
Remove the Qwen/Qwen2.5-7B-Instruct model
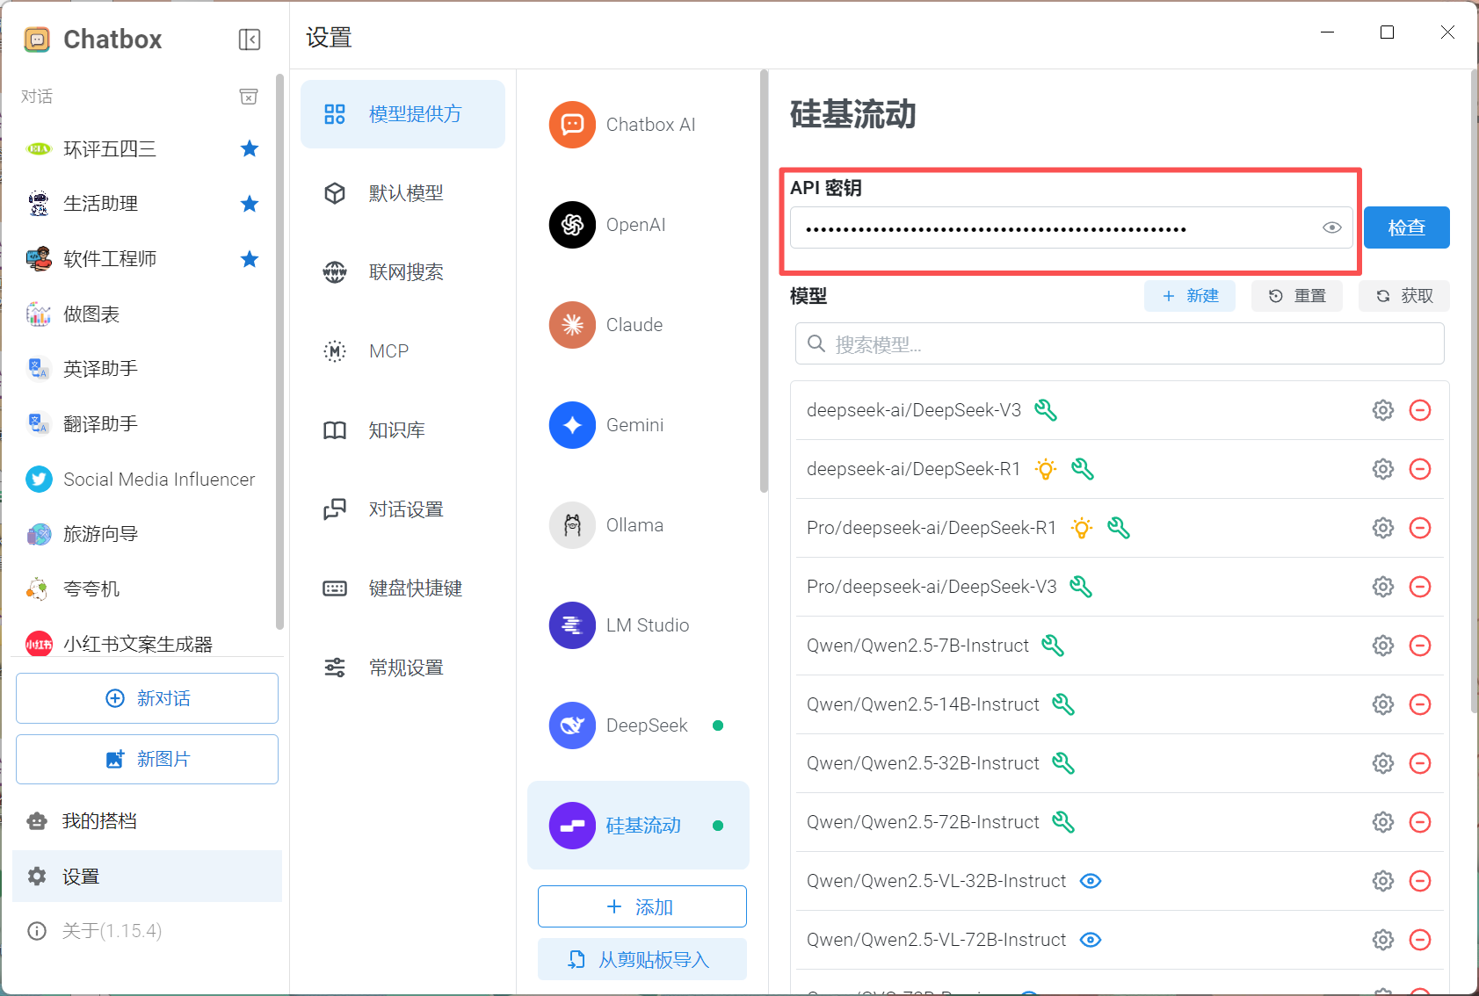pyautogui.click(x=1419, y=646)
